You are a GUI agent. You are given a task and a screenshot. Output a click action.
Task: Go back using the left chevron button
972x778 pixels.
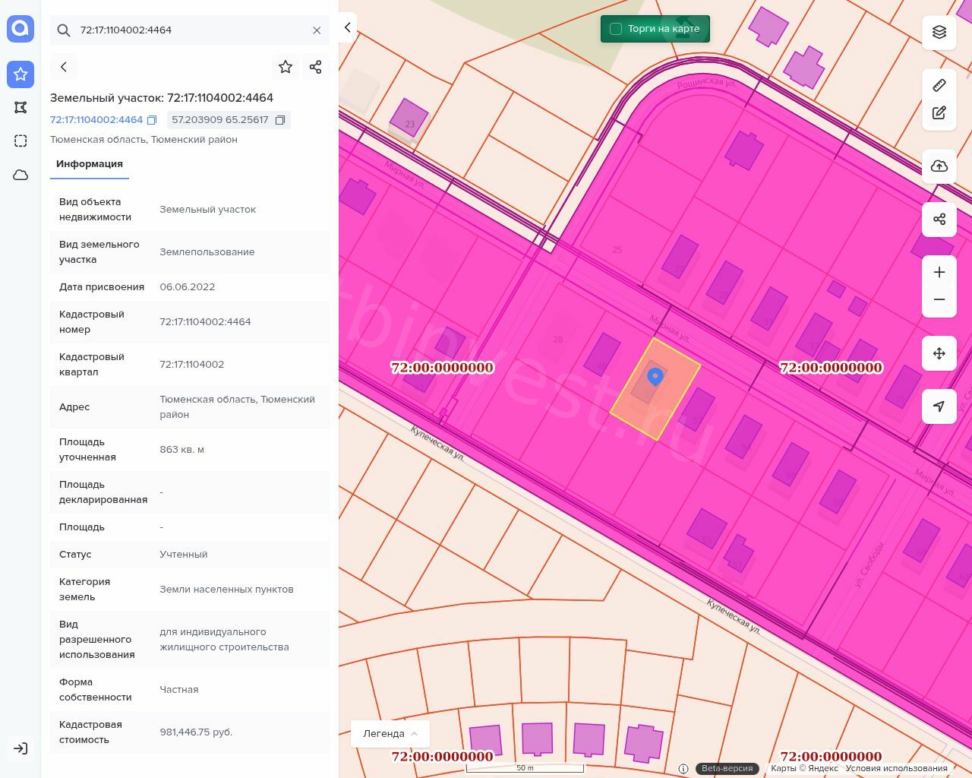point(64,67)
